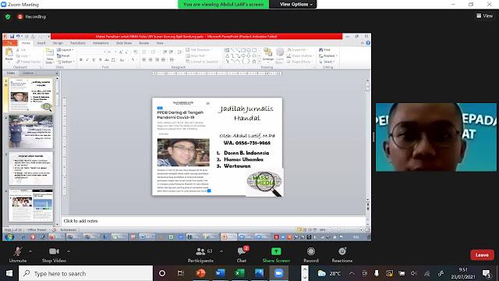Click the Recording indicator
Image resolution: width=499 pixels, height=281 pixels.
[x=32, y=16]
